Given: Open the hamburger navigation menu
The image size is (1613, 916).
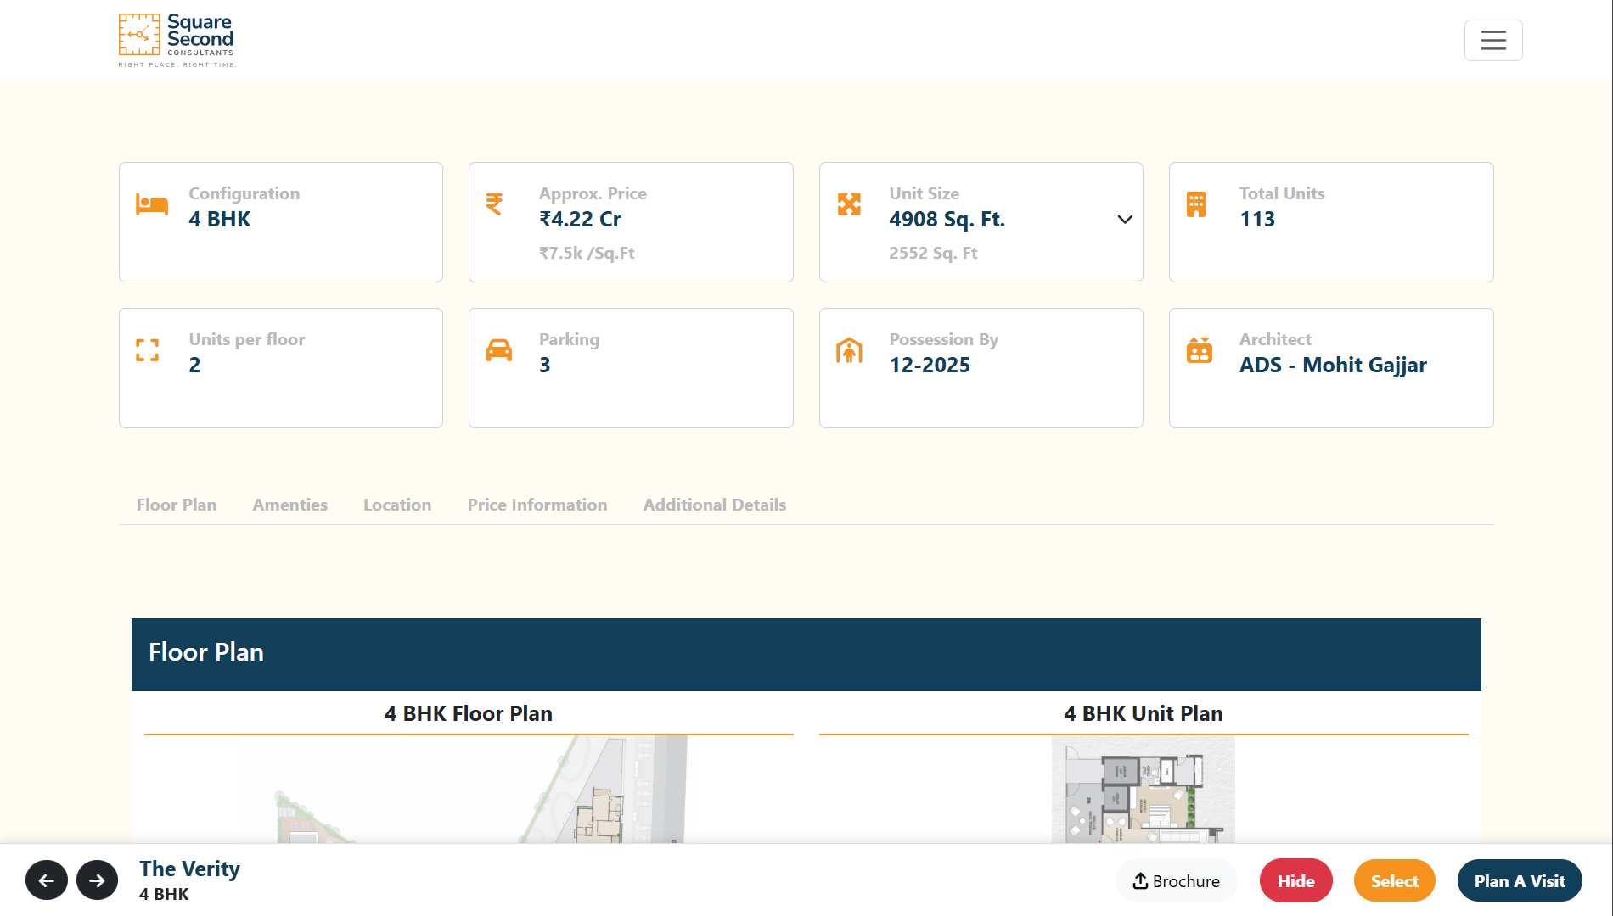Looking at the screenshot, I should click(x=1493, y=40).
